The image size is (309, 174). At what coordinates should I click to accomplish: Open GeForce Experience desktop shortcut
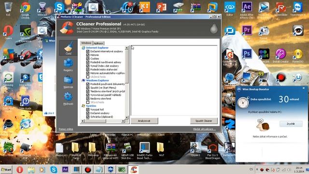pyautogui.click(x=25, y=33)
